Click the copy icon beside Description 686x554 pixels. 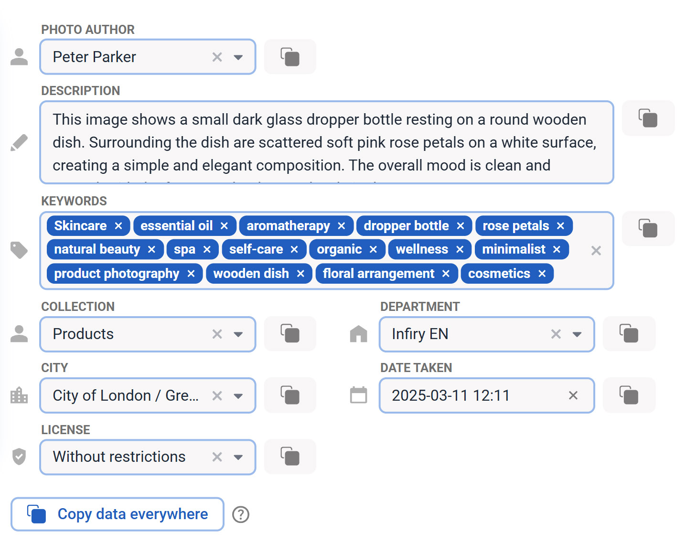click(x=648, y=118)
